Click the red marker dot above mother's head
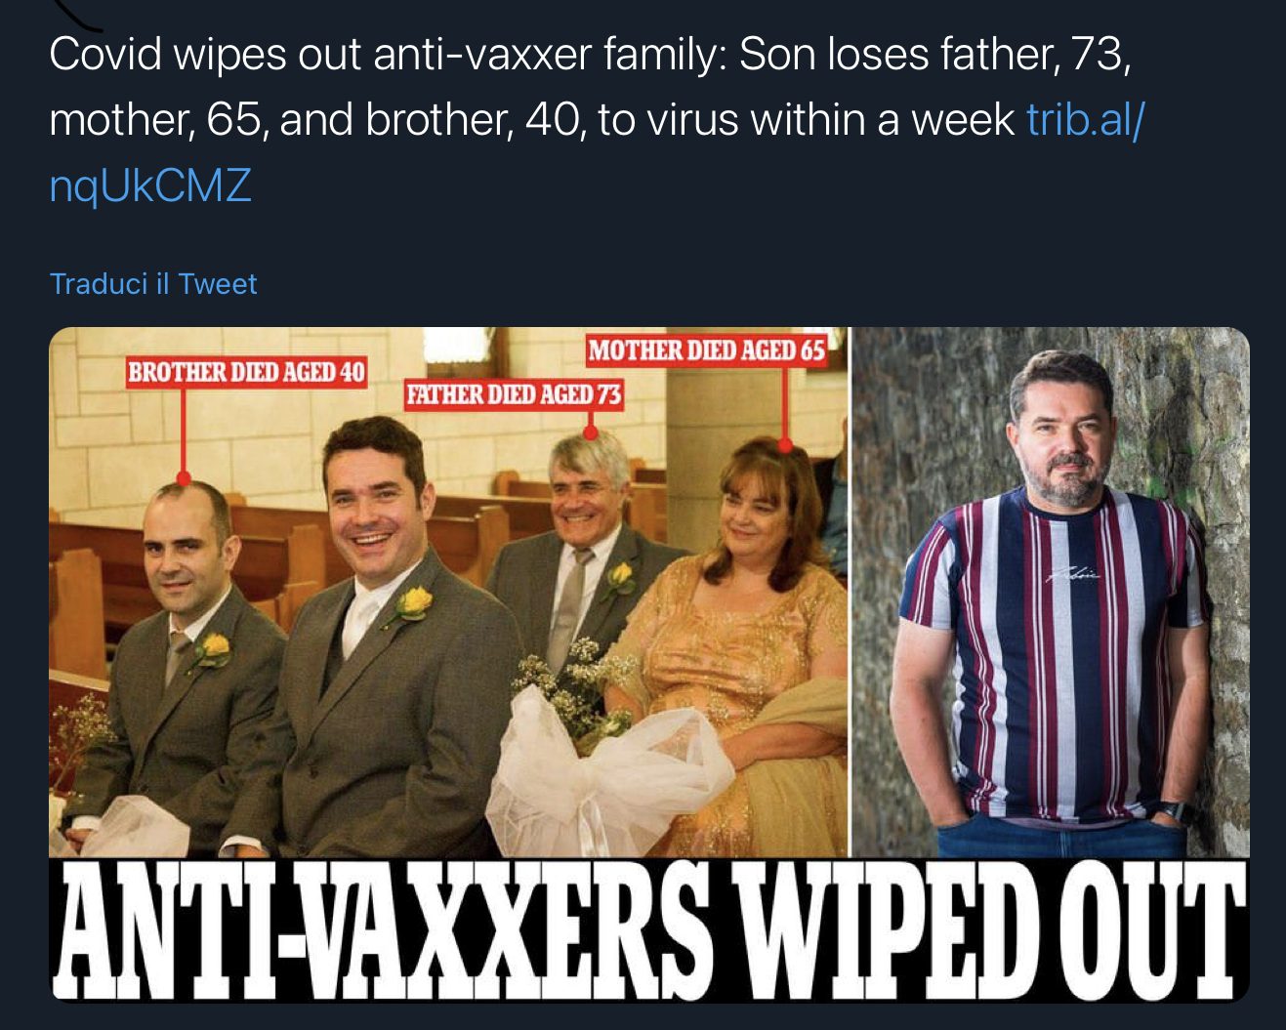Screen dimensions: 1286x1030 point(785,445)
